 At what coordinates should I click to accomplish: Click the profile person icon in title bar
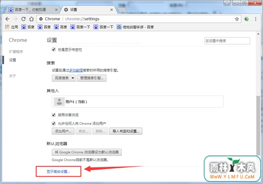pyautogui.click(x=227, y=3)
